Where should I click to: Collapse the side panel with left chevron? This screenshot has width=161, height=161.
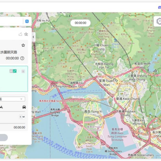(x=33, y=37)
